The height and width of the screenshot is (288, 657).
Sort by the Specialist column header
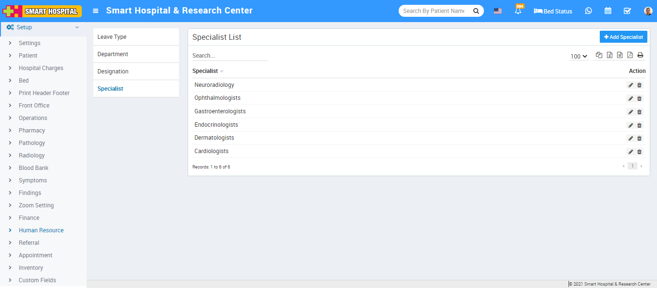tap(205, 71)
